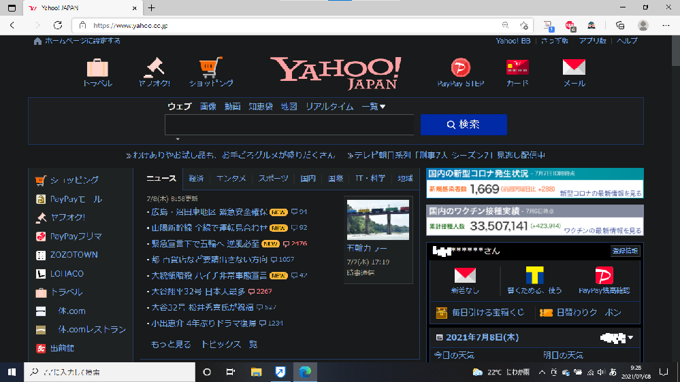View latest corona information link

(x=600, y=193)
